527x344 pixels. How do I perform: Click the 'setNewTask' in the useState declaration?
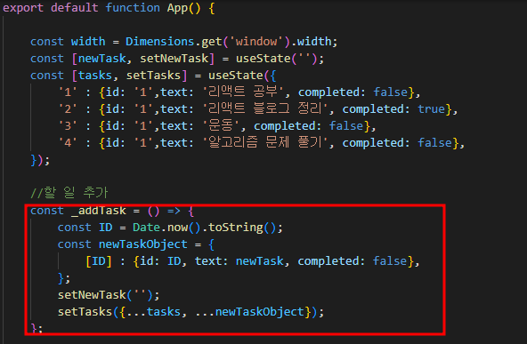coord(174,59)
